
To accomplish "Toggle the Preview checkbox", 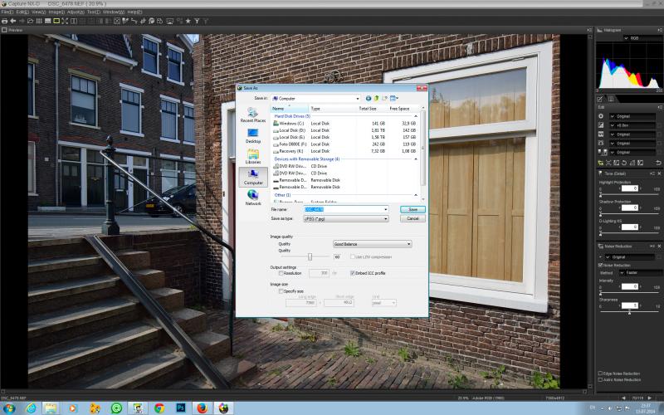I will coord(5,30).
